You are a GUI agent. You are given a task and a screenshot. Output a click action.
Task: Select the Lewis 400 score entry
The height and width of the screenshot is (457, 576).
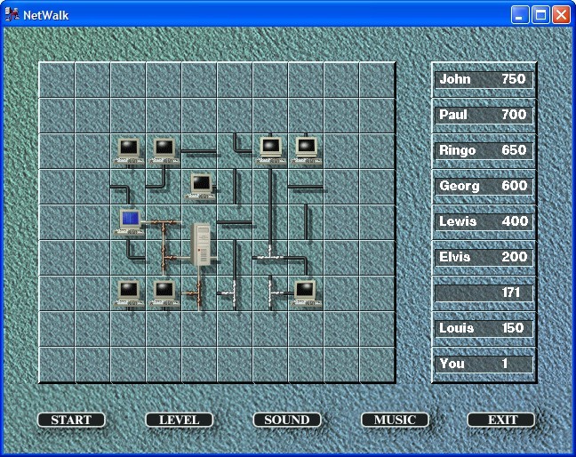484,222
